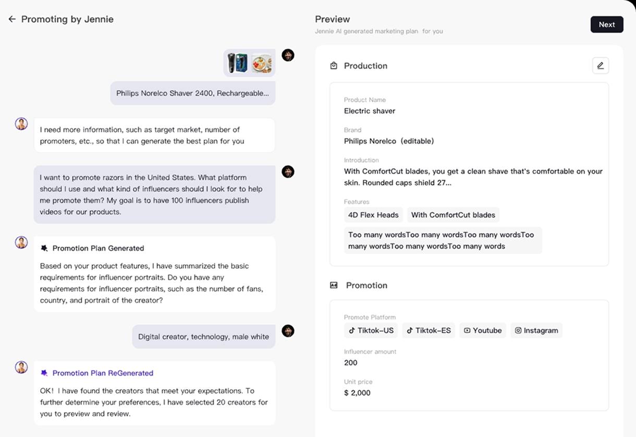Click the Digital creator, technology, male white message
The width and height of the screenshot is (636, 437).
(204, 337)
